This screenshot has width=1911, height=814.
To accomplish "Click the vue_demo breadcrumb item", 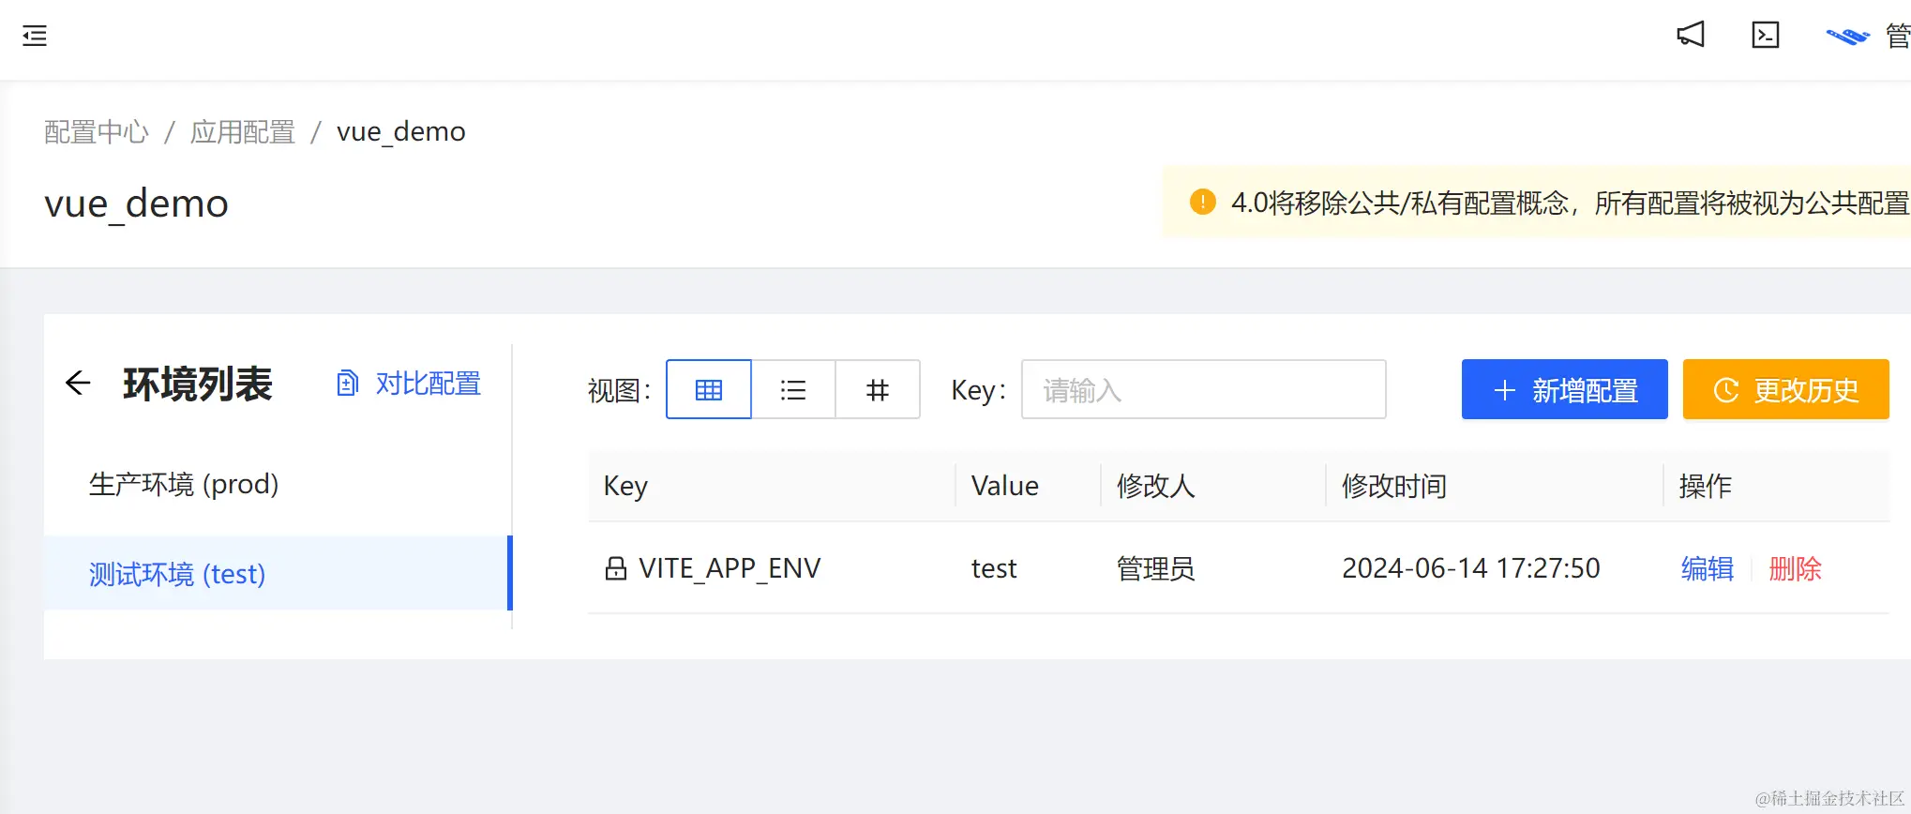I will pyautogui.click(x=401, y=131).
